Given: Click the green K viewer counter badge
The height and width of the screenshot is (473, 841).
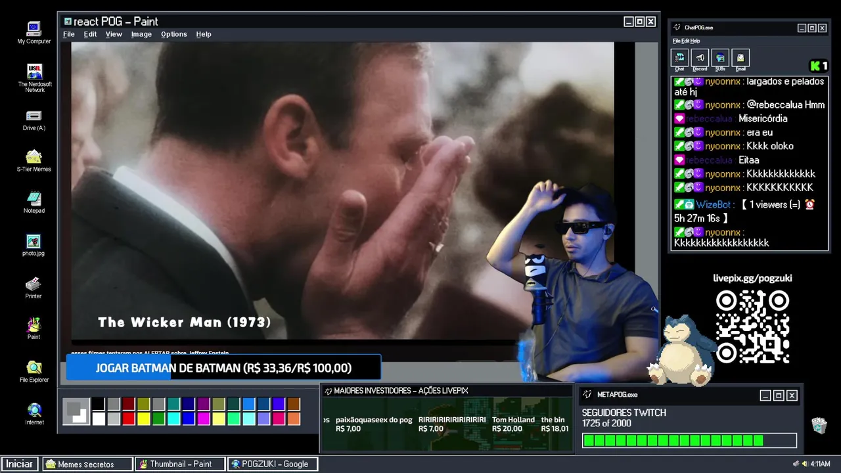Looking at the screenshot, I should tap(819, 66).
